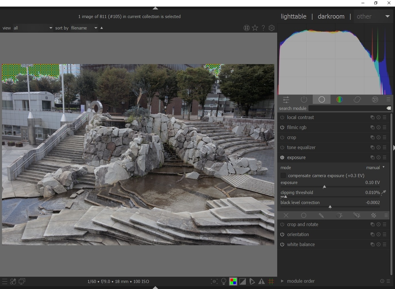Image resolution: width=395 pixels, height=289 pixels.
Task: Turn on the local contrast module
Action: (x=282, y=118)
